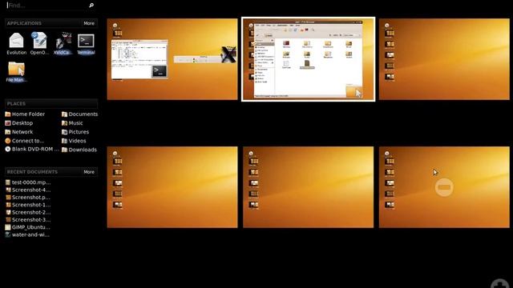The height and width of the screenshot is (288, 513).
Task: Open Videos place
Action: 74,141
